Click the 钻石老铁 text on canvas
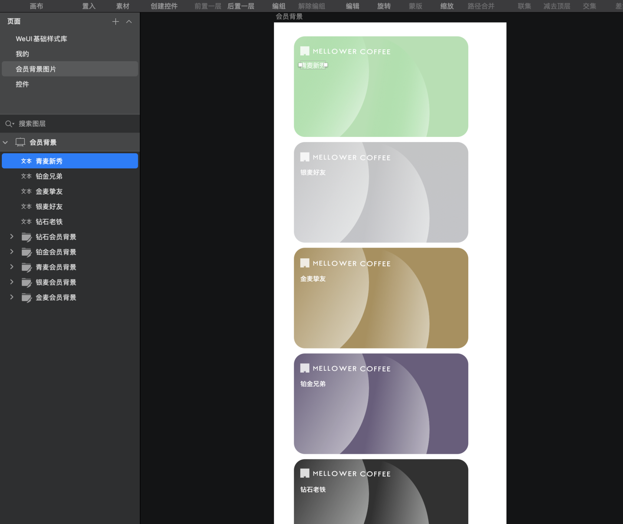 313,490
